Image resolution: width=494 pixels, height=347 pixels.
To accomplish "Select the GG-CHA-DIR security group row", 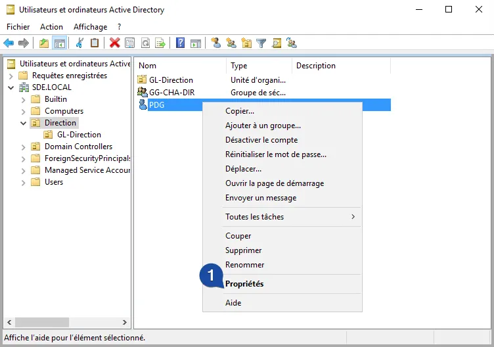I will pyautogui.click(x=171, y=93).
